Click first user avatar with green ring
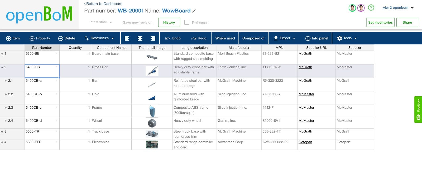The height and width of the screenshot is (174, 422). click(x=352, y=8)
